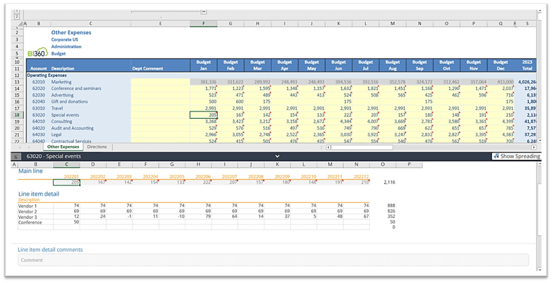This screenshot has height=283, width=552.
Task: Click the line item detail Comment field
Action: (273, 260)
